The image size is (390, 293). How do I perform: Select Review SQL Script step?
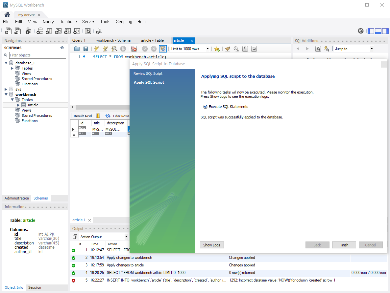[148, 73]
